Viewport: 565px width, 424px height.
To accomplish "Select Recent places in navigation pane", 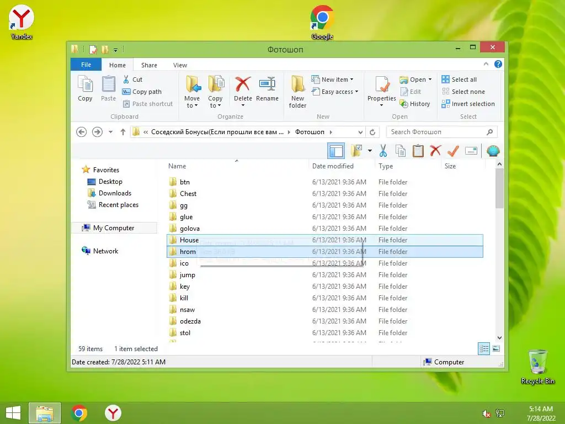I will [113, 205].
